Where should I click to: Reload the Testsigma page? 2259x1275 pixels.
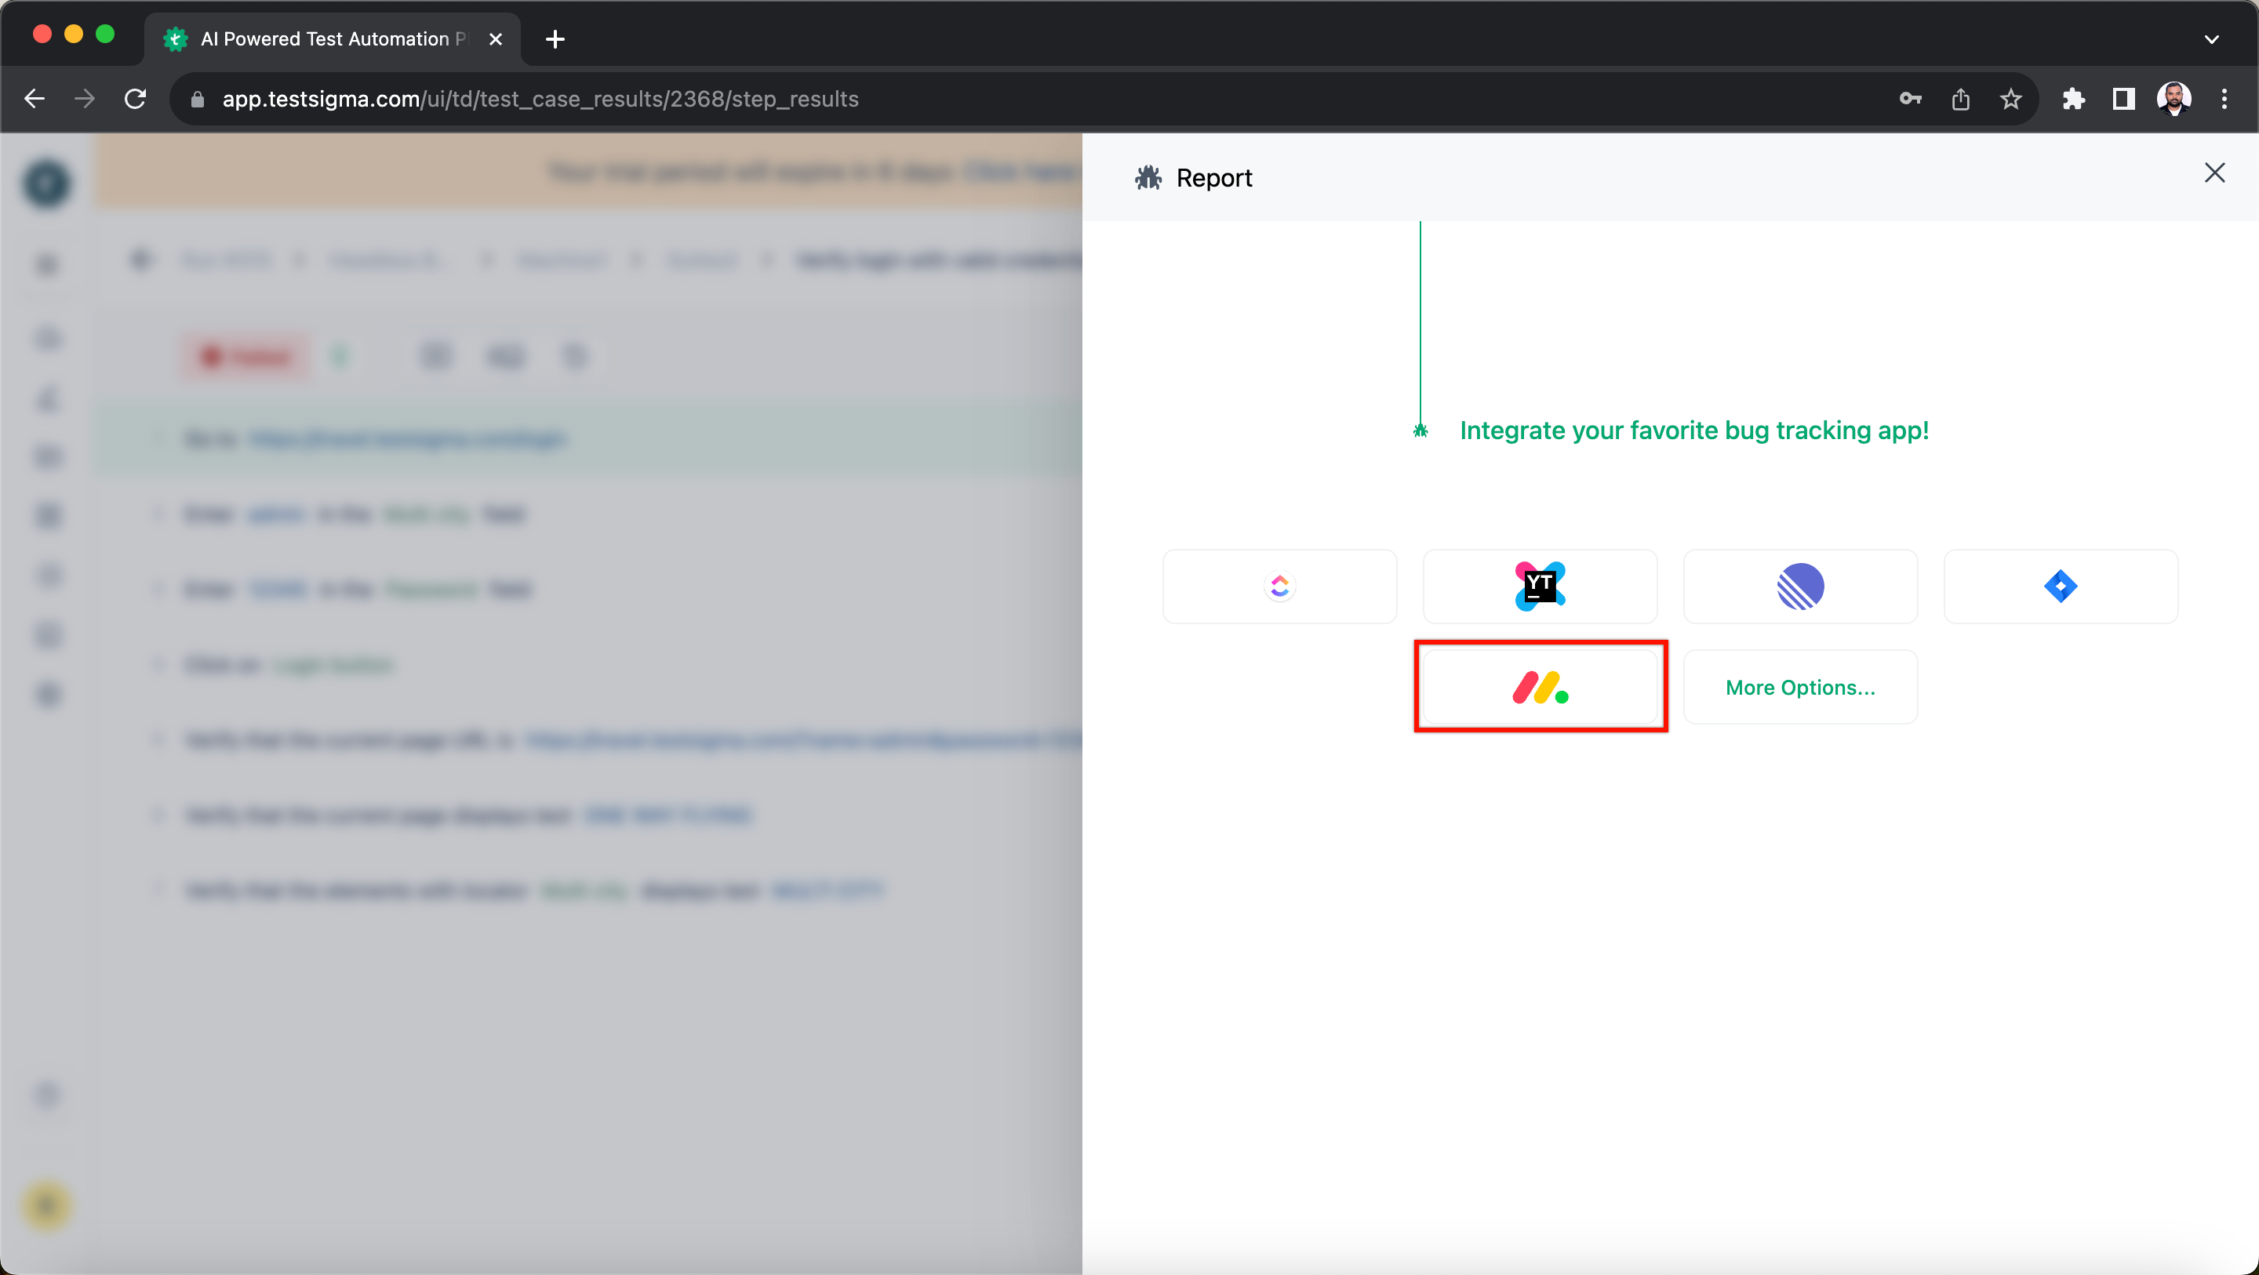[135, 99]
